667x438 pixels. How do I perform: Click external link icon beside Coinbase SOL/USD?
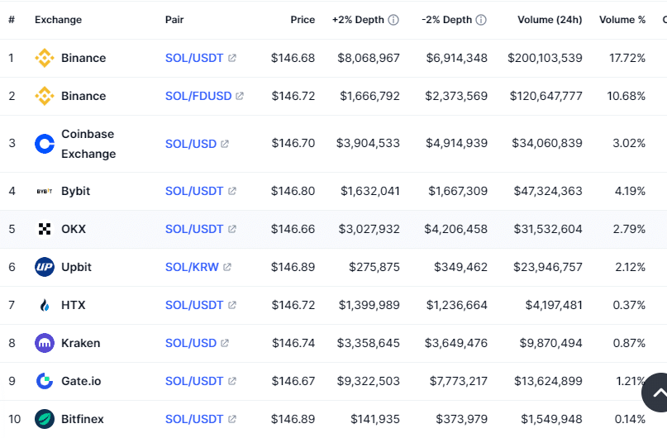click(x=225, y=144)
